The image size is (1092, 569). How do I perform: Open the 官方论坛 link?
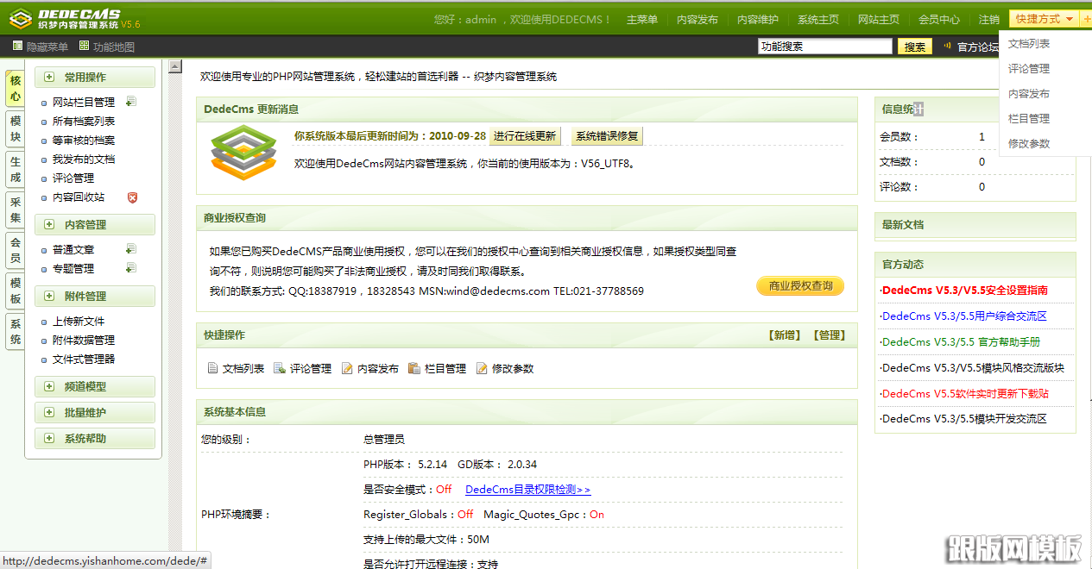point(978,47)
